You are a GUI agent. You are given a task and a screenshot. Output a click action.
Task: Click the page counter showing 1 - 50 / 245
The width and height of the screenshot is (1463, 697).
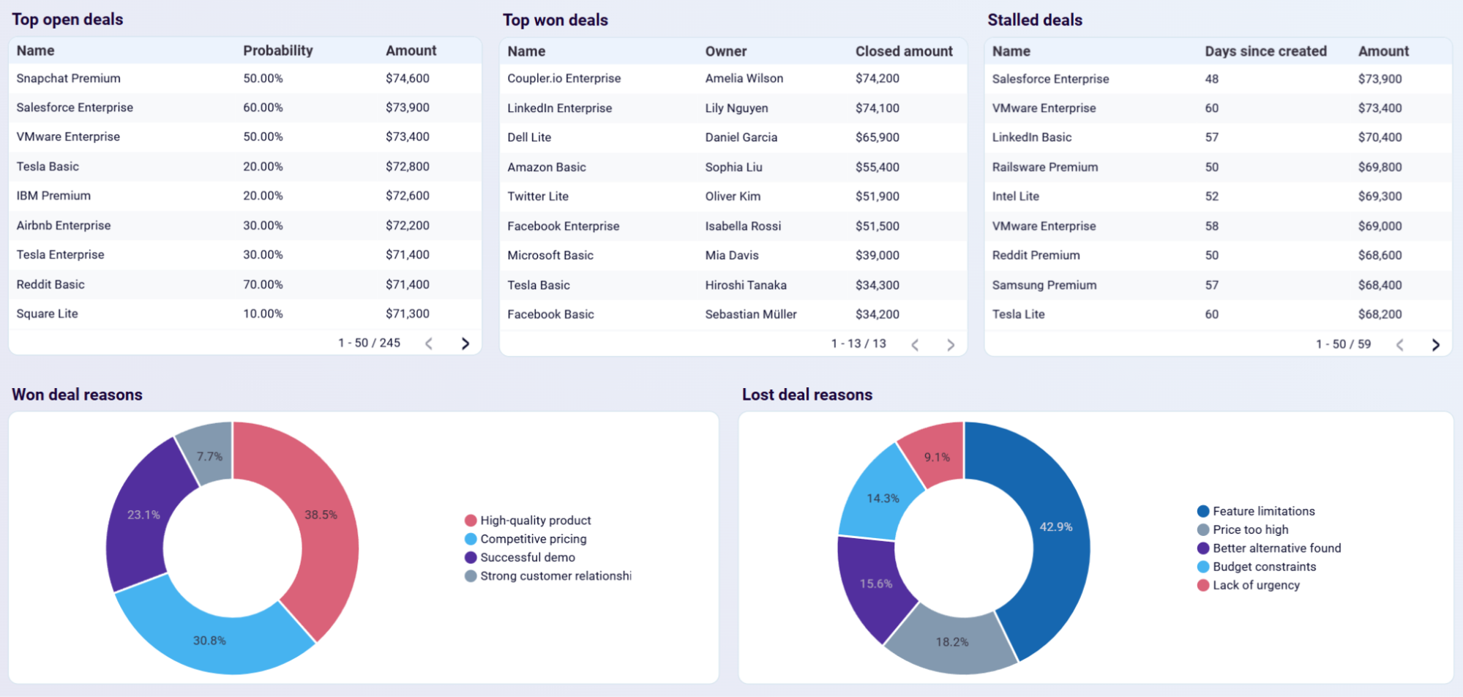[x=369, y=342]
